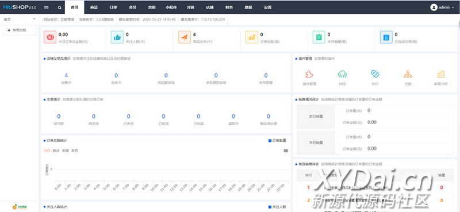Open the 插件管理 puzzle-piece plugin icon

[309, 74]
